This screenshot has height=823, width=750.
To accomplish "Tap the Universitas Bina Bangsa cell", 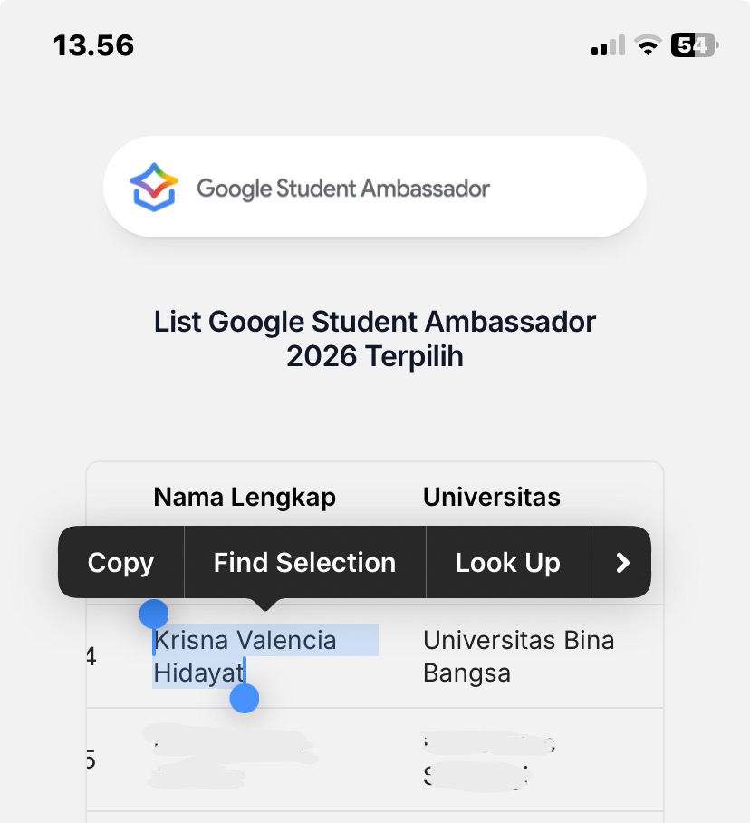I will pos(518,656).
